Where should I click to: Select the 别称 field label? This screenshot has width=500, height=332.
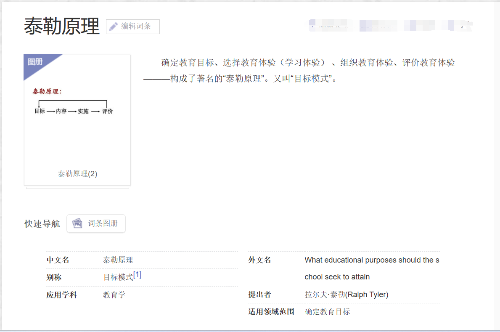click(x=54, y=277)
